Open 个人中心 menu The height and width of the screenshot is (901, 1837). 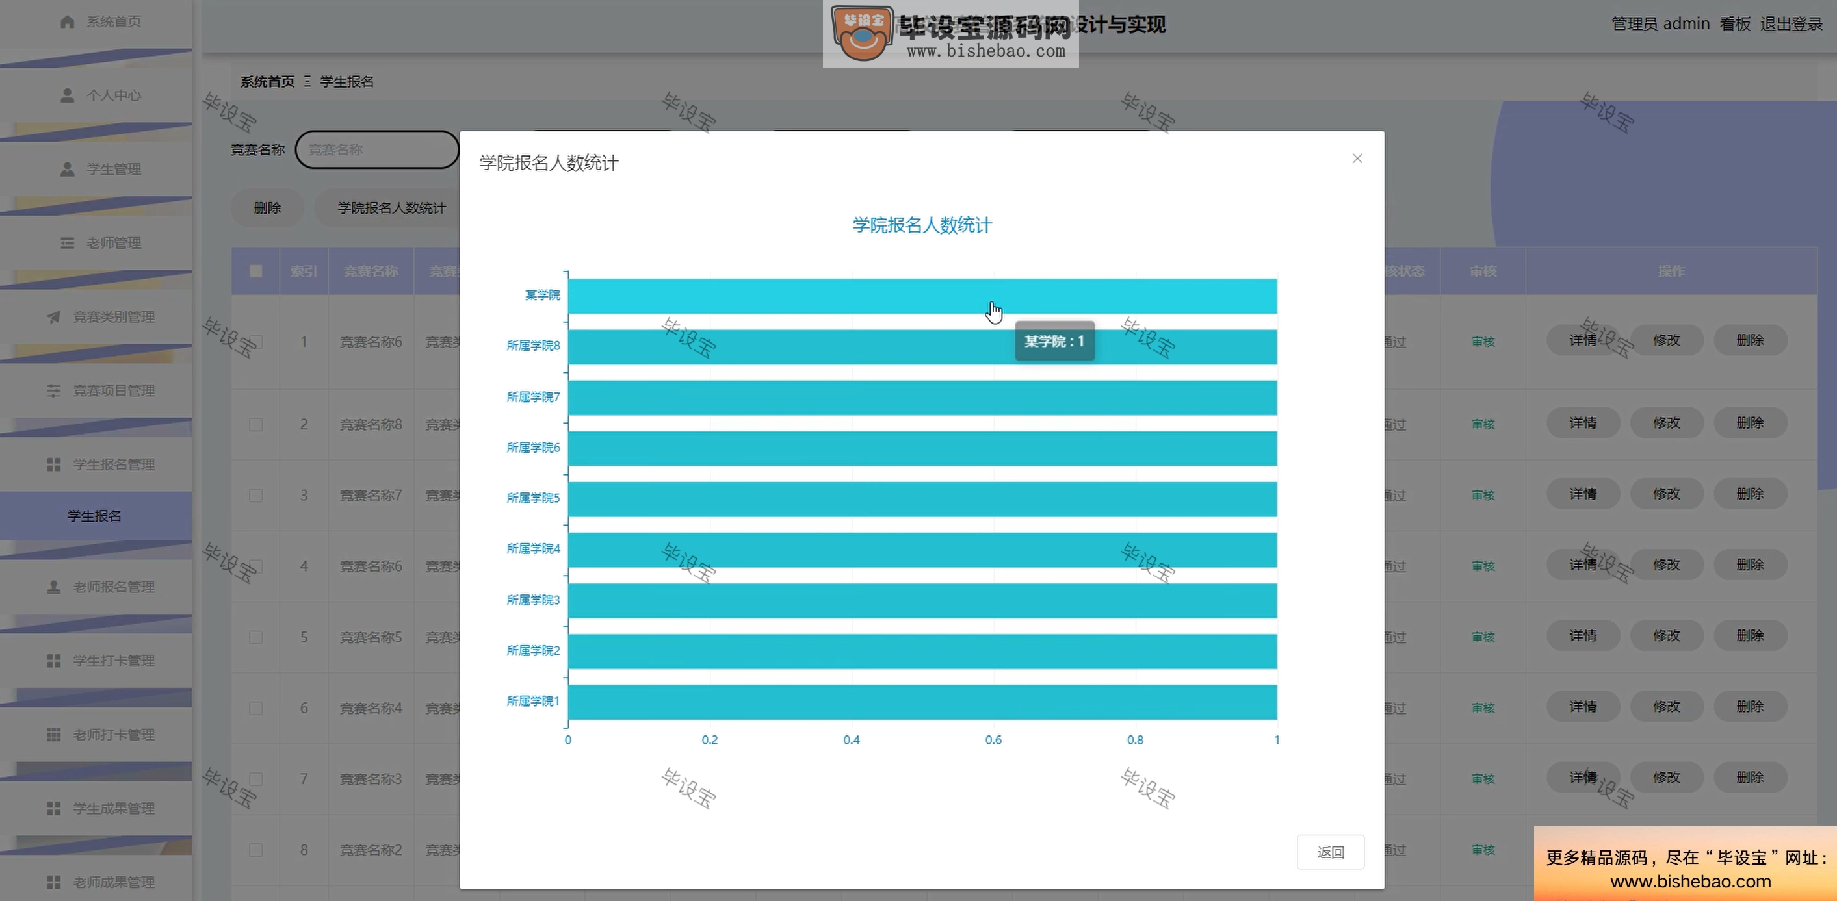[x=96, y=95]
